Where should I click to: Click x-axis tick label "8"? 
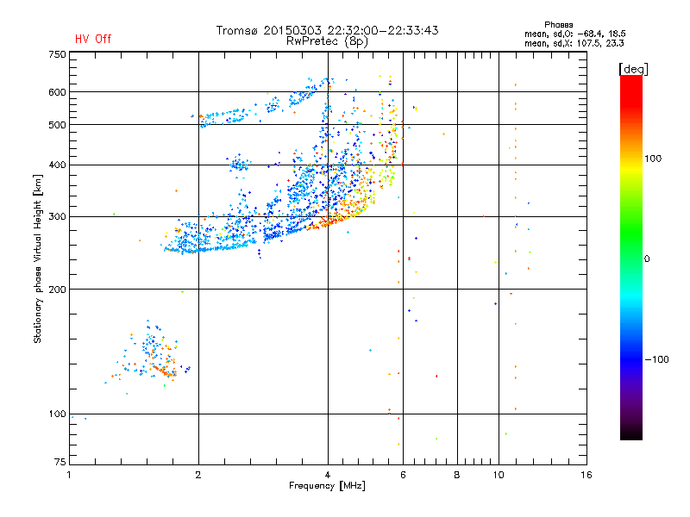(457, 475)
